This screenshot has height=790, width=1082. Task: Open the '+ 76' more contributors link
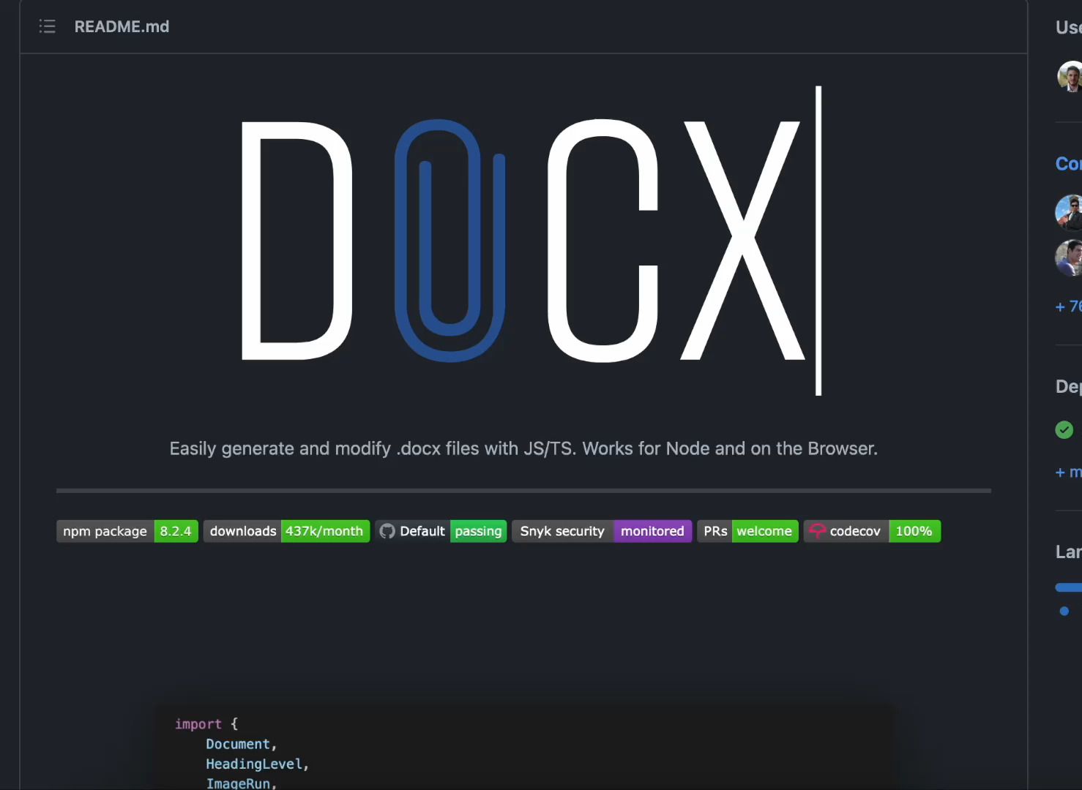coord(1068,306)
